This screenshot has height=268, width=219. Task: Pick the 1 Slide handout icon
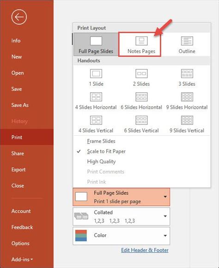96,73
